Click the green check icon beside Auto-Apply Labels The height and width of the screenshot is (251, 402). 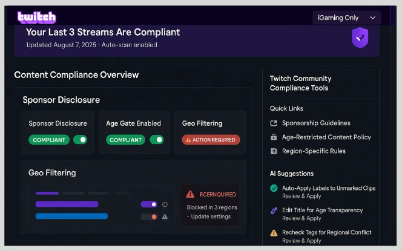pyautogui.click(x=274, y=188)
